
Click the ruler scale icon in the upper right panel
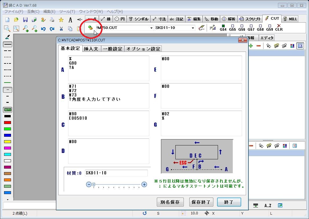click(x=300, y=46)
